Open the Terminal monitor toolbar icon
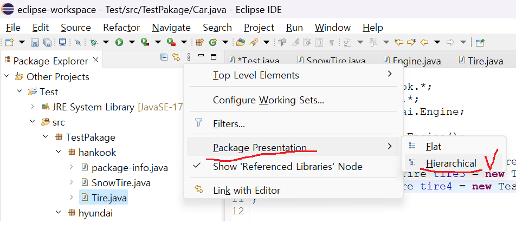Image resolution: width=516 pixels, height=243 pixels. [62, 42]
